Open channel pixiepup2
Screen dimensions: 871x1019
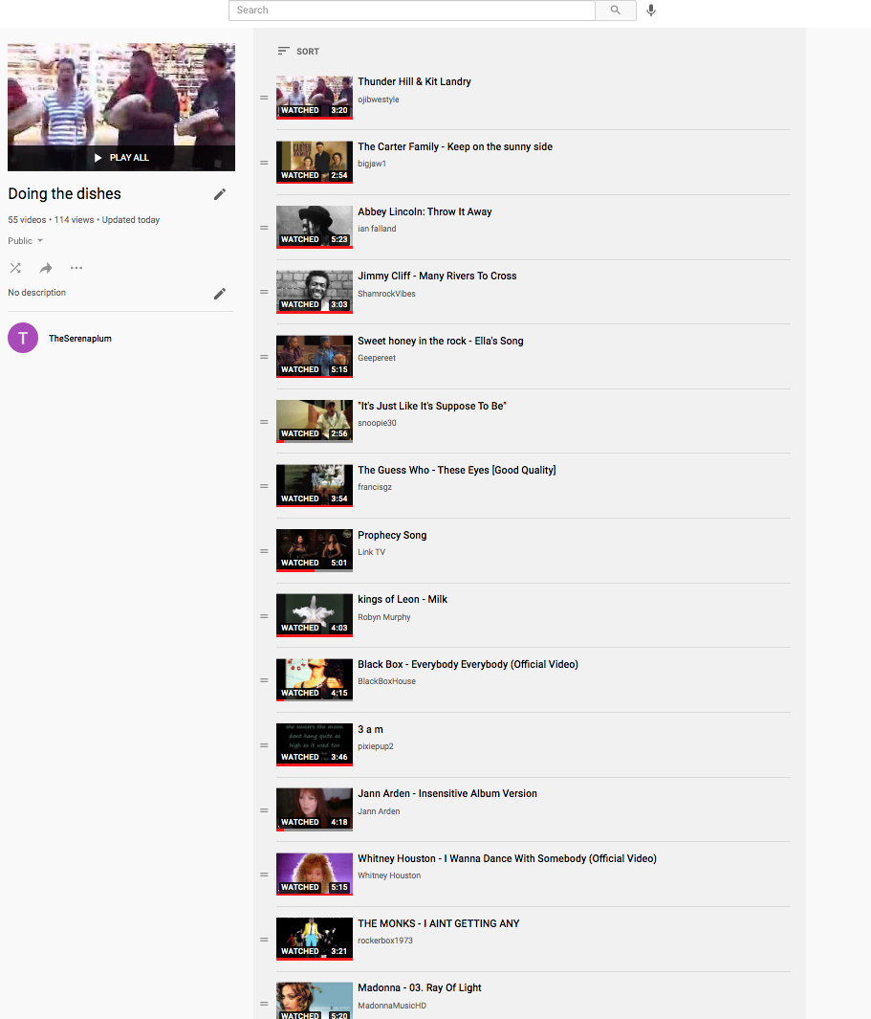point(376,746)
